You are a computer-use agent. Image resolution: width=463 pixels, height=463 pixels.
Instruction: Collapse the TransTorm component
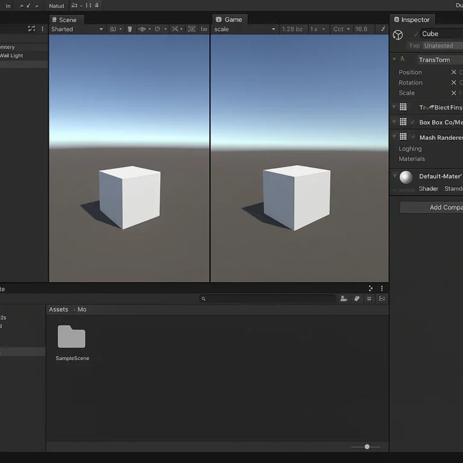[x=394, y=59]
